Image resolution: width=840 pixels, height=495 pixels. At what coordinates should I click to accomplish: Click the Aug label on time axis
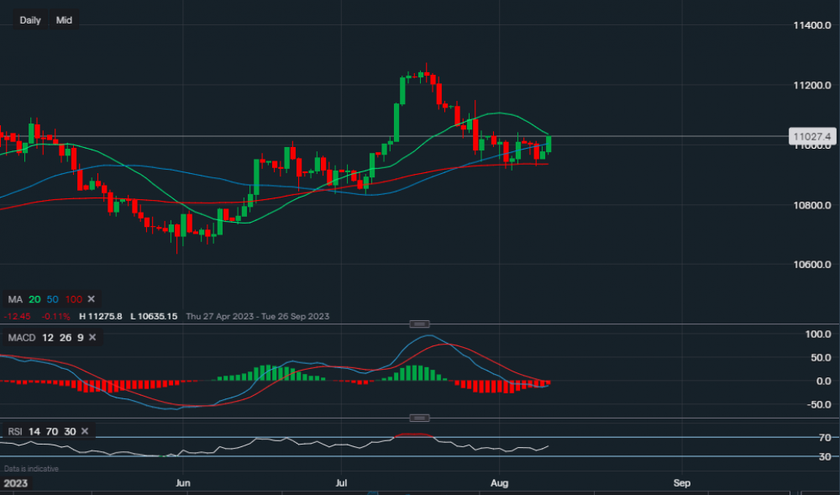500,484
